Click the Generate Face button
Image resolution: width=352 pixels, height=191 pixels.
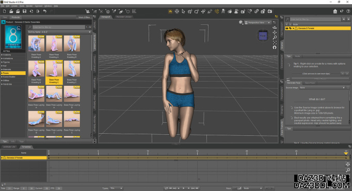(293, 83)
